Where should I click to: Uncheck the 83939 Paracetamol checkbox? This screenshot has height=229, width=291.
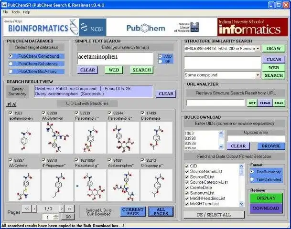(76, 113)
